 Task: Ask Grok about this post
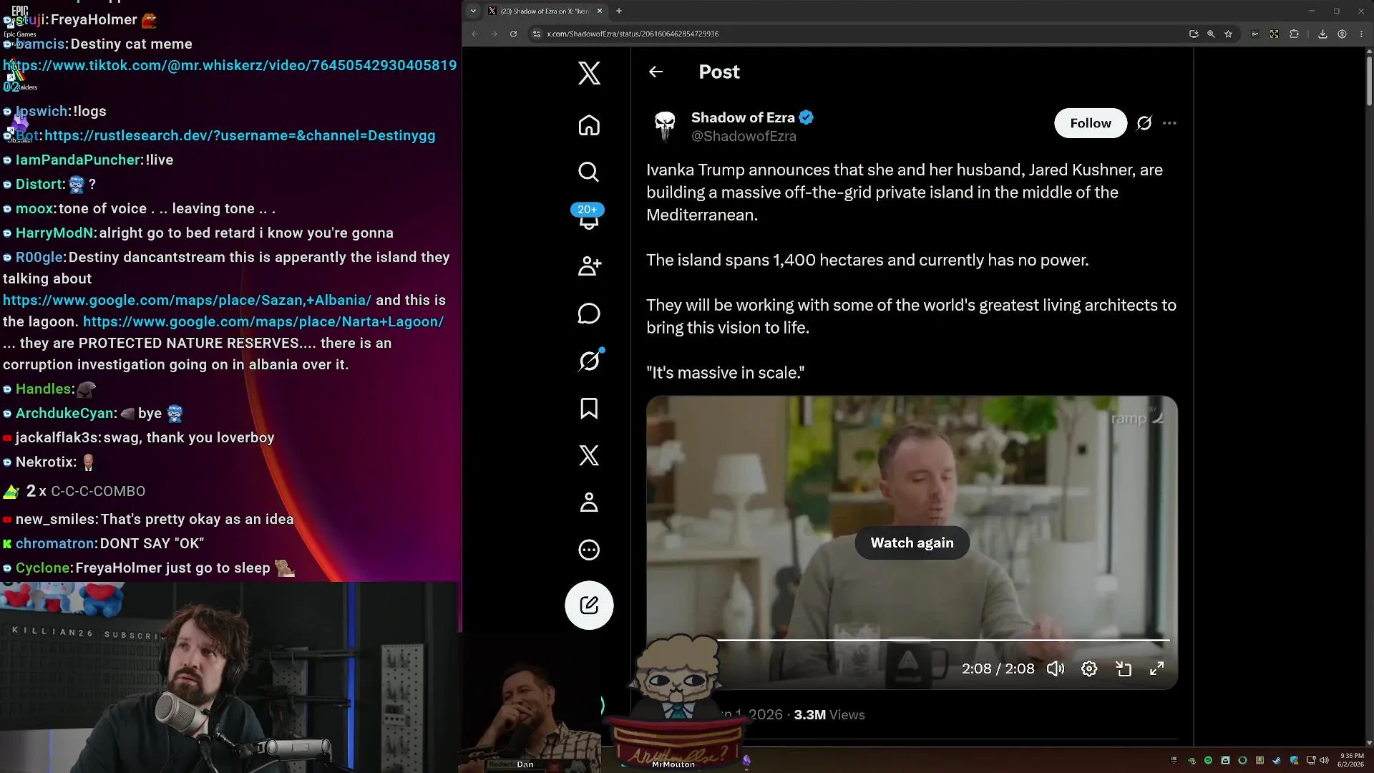pos(1144,123)
